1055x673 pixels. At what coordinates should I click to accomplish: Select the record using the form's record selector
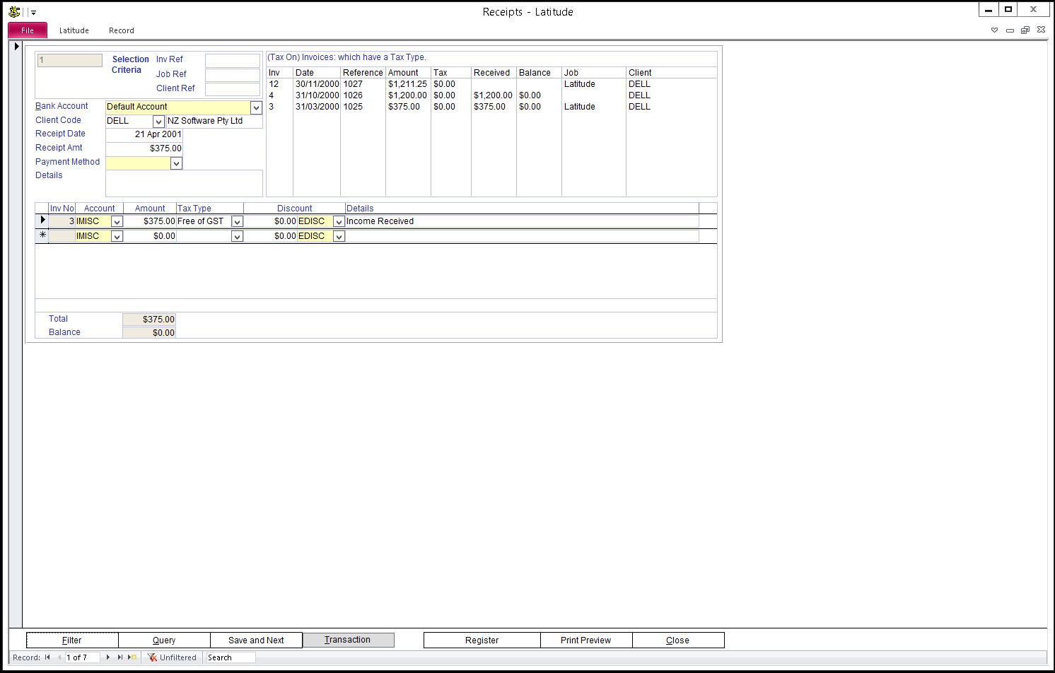tap(16, 47)
